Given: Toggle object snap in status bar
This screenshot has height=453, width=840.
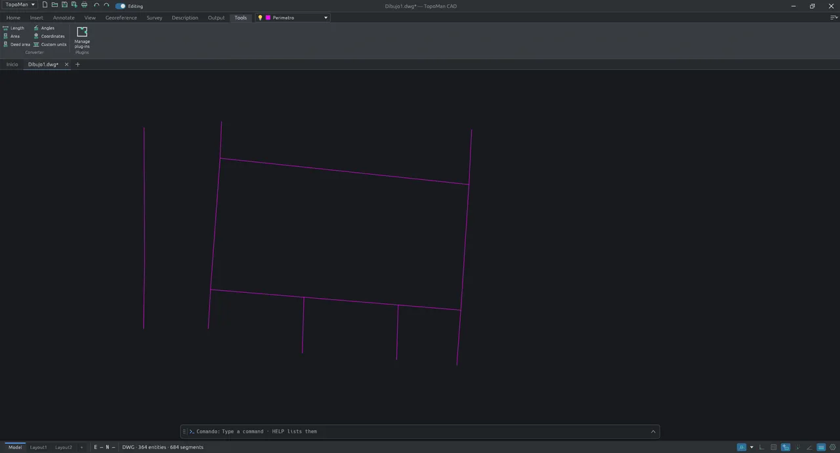Looking at the screenshot, I should 742,447.
